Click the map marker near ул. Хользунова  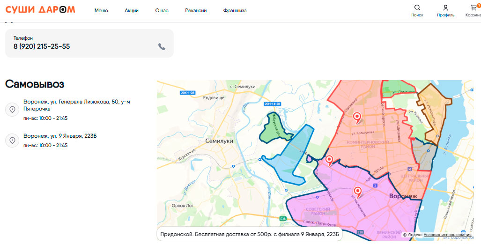[357, 118]
